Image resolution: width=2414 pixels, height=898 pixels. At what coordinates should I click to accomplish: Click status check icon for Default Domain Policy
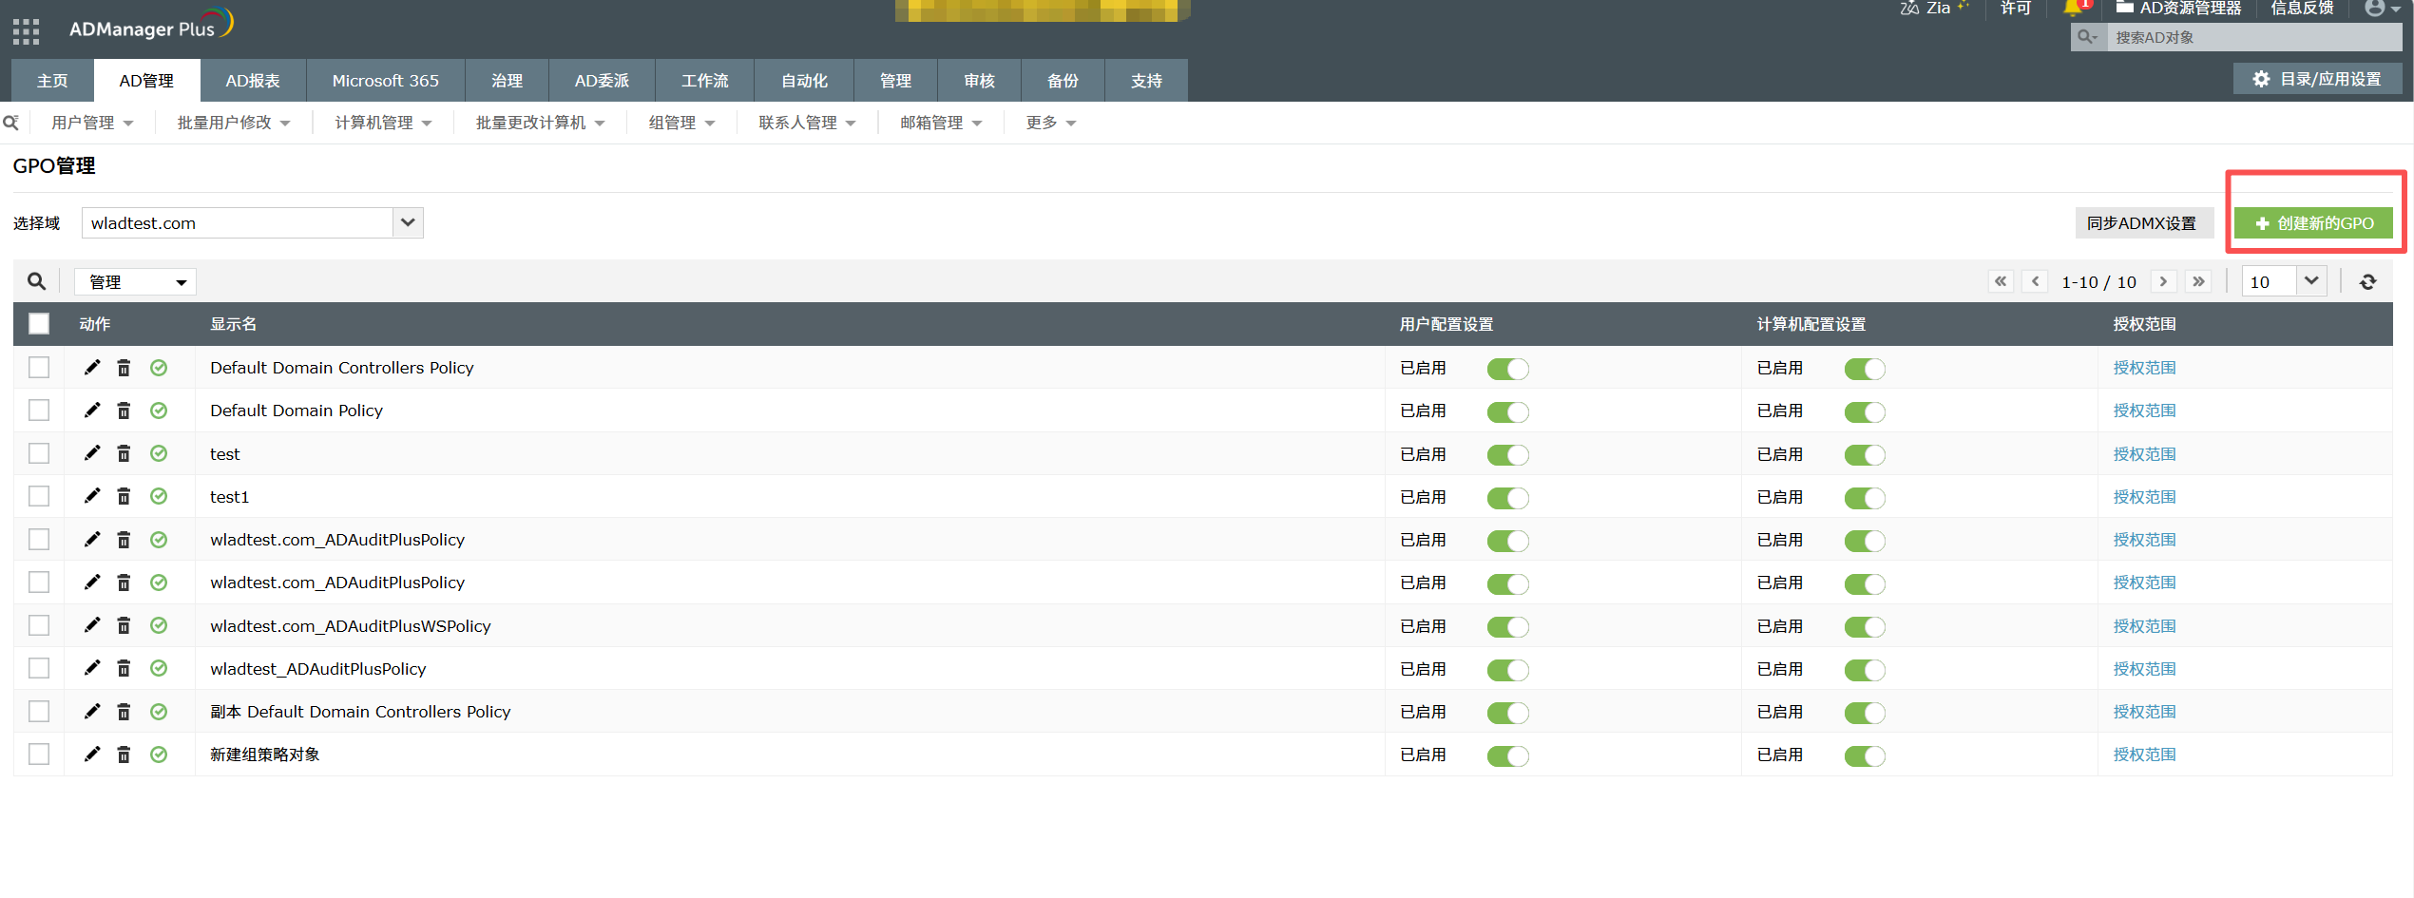pyautogui.click(x=159, y=411)
